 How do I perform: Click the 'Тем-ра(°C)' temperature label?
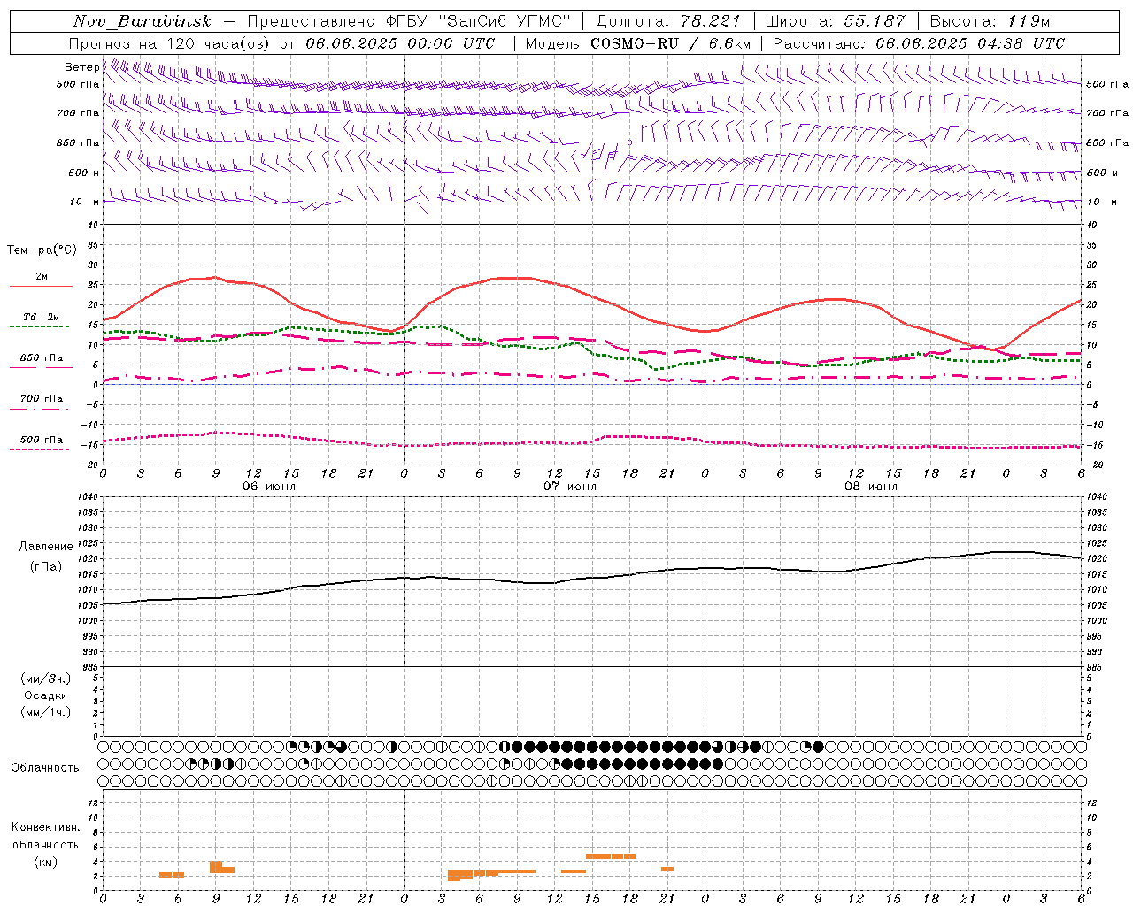(42, 250)
